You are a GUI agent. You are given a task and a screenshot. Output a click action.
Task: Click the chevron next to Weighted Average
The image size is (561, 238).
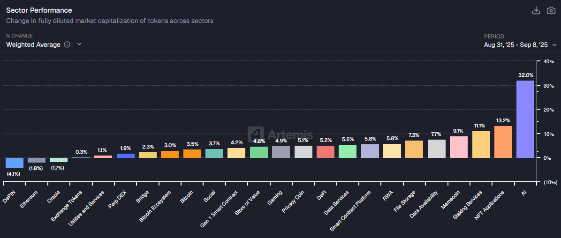[x=79, y=45]
